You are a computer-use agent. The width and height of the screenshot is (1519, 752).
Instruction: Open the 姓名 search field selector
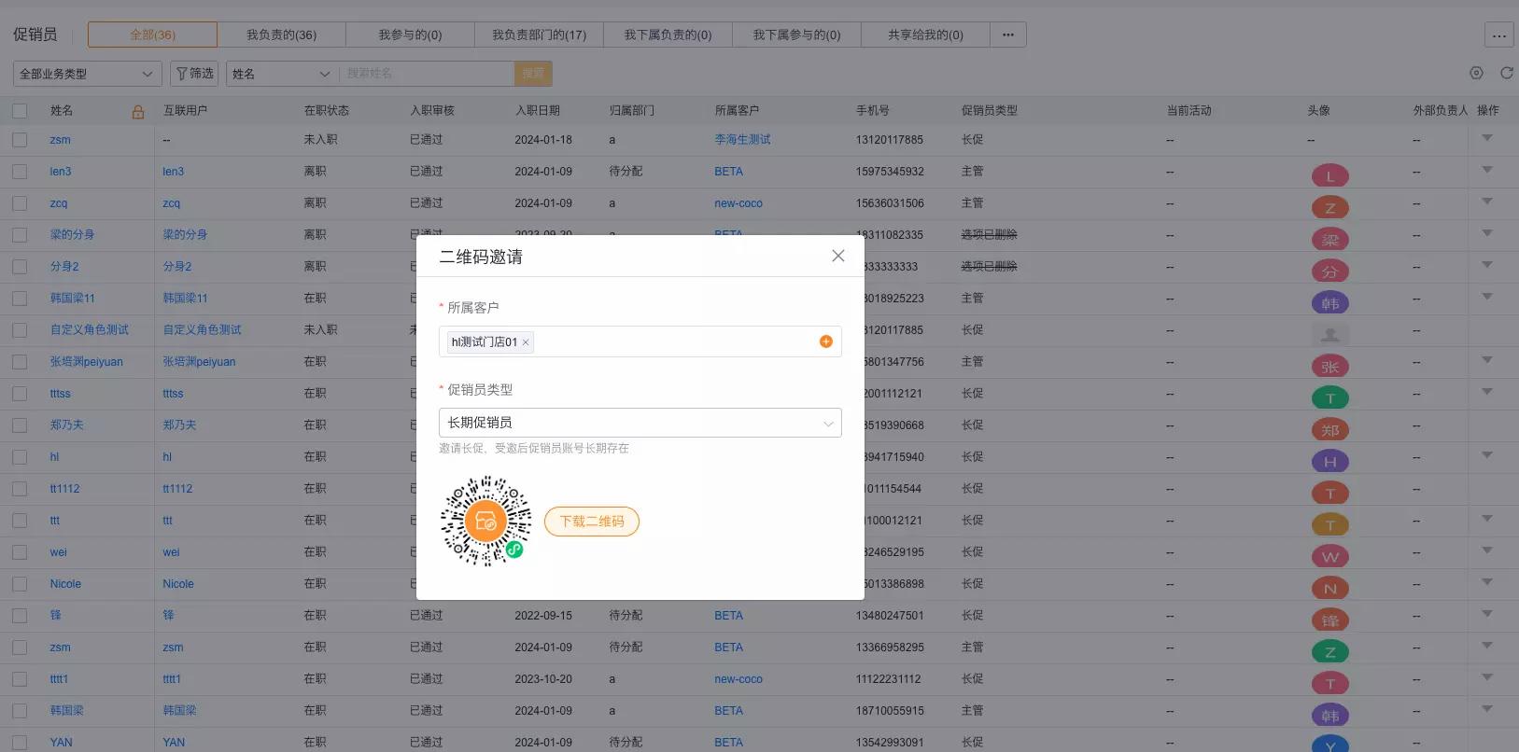point(282,74)
